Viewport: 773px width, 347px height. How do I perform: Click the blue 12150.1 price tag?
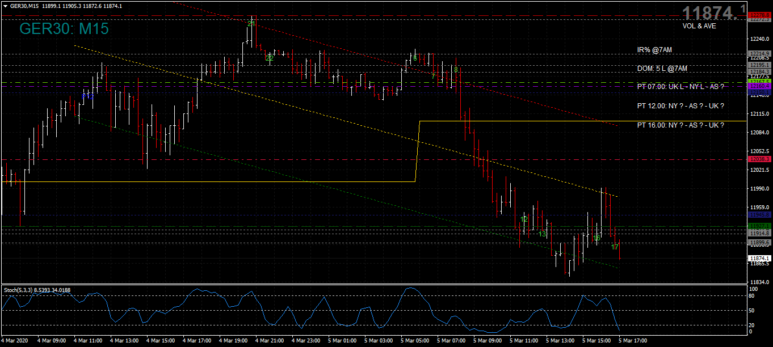(758, 91)
